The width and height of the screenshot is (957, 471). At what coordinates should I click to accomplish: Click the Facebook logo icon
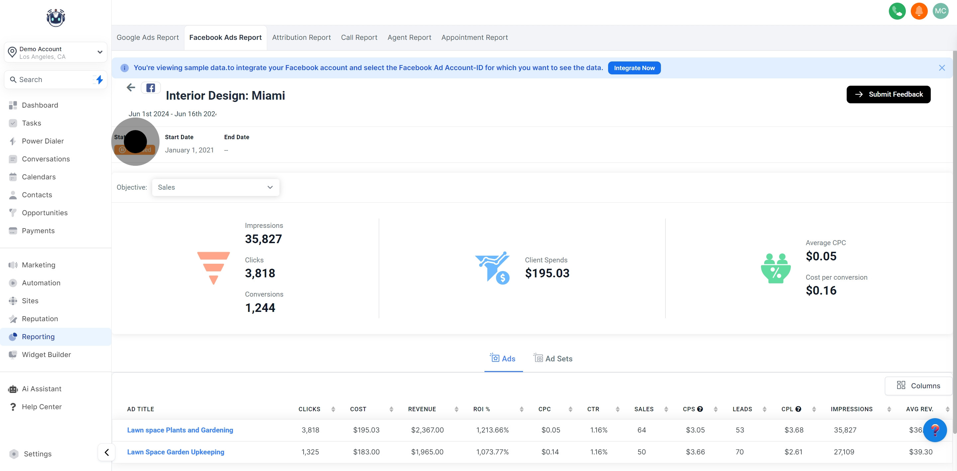pos(151,88)
